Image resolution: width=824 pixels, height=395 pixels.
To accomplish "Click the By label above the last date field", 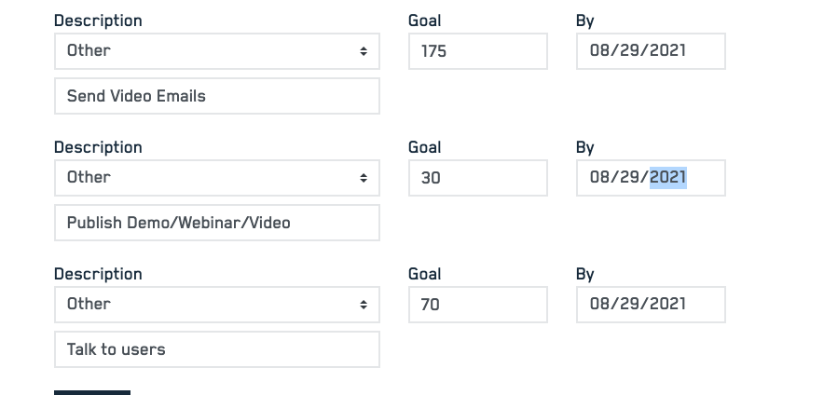I will 584,274.
